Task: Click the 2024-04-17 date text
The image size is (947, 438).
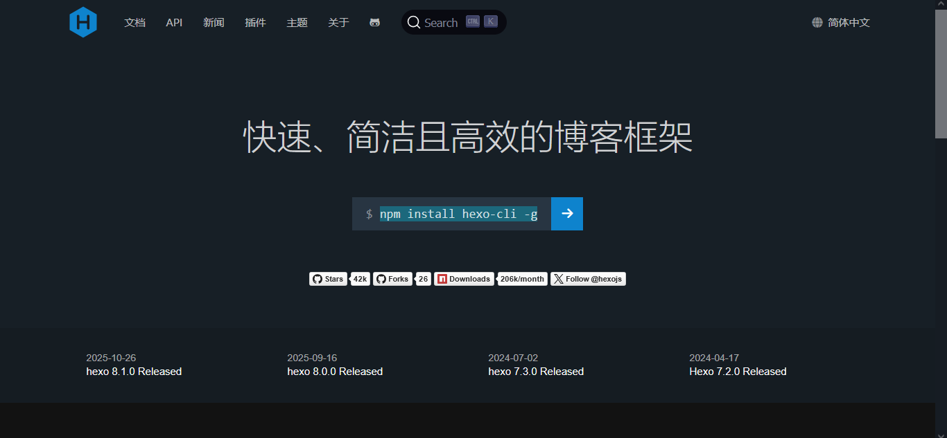Action: coord(714,358)
